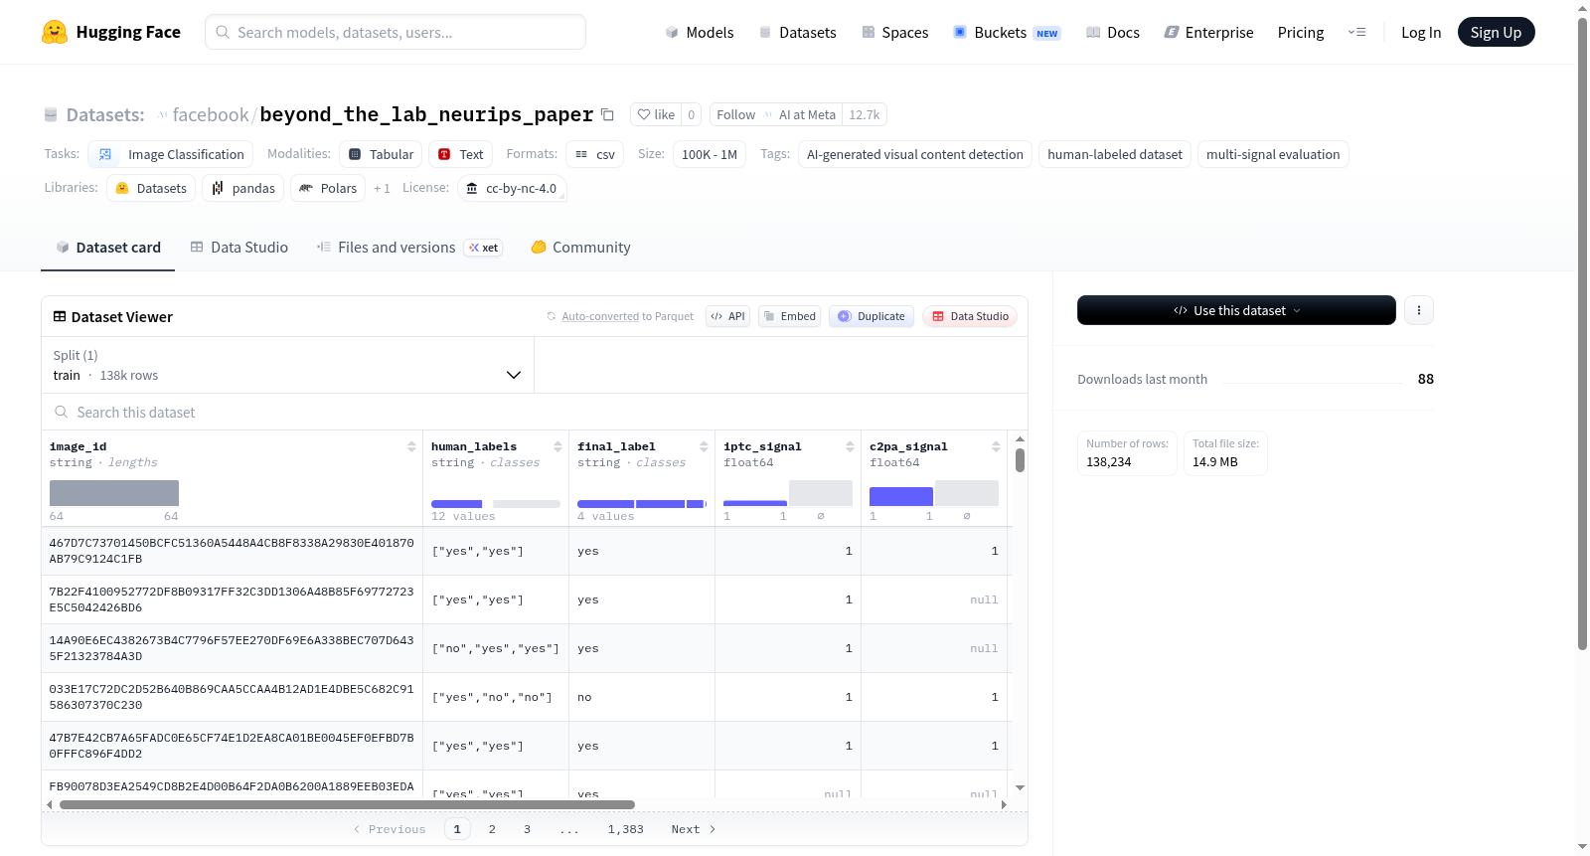Click the Log In link
Screen dimensions: 1590x856
(1421, 32)
